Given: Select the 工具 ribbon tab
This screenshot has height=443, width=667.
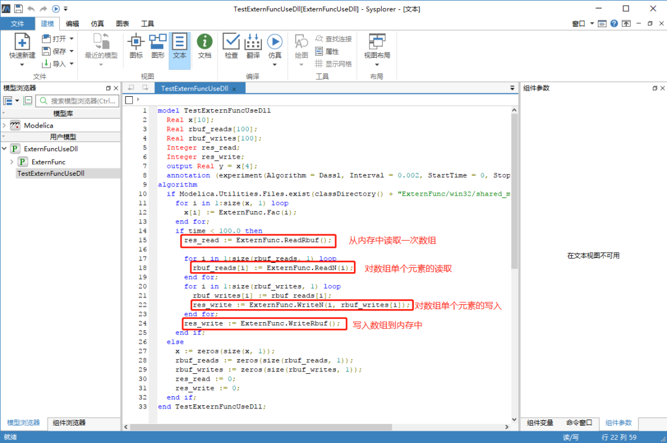Looking at the screenshot, I should coord(148,23).
